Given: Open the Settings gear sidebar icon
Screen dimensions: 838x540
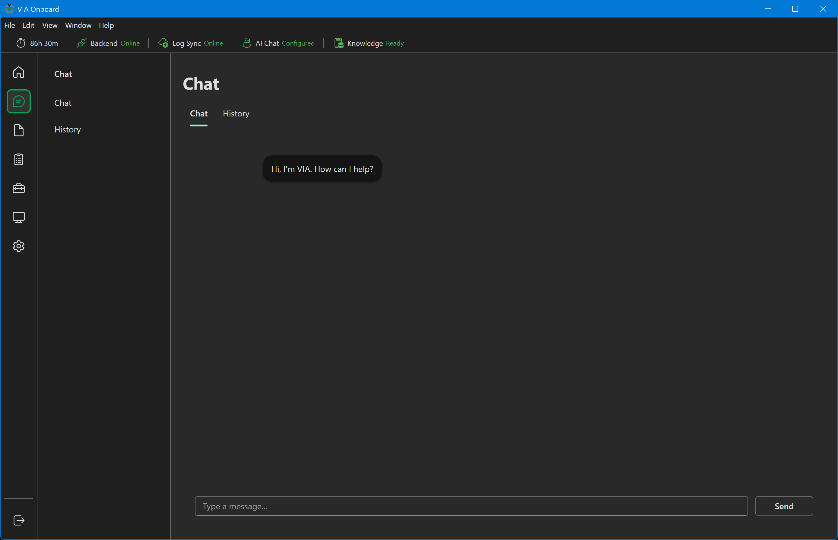Looking at the screenshot, I should pyautogui.click(x=19, y=246).
